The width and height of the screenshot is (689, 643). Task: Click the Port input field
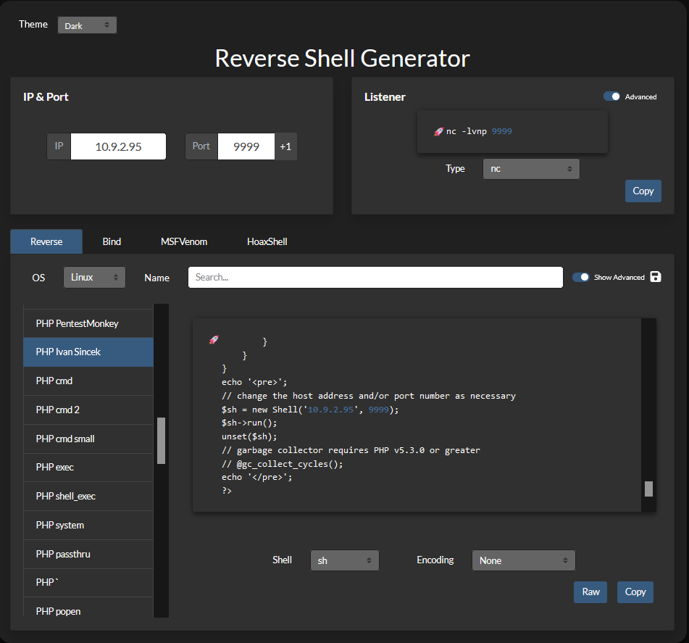[246, 146]
